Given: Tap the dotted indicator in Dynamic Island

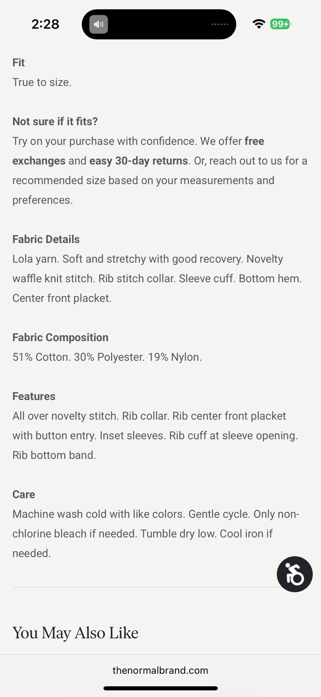Looking at the screenshot, I should click(x=220, y=24).
